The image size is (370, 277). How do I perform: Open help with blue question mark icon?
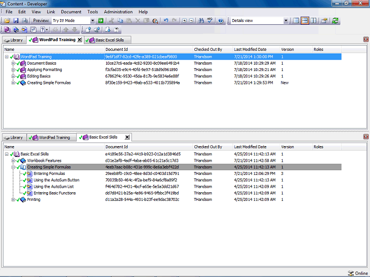click(221, 21)
